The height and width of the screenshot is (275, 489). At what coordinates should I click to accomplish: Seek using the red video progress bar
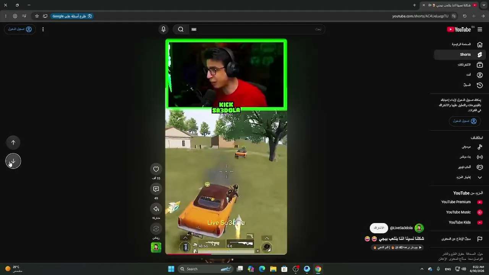[226, 254]
